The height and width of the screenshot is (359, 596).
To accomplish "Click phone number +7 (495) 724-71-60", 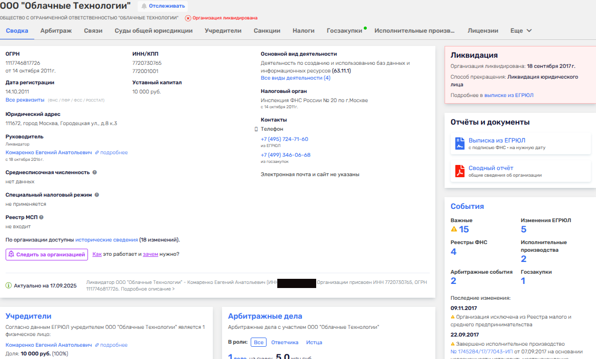I will pyautogui.click(x=284, y=139).
